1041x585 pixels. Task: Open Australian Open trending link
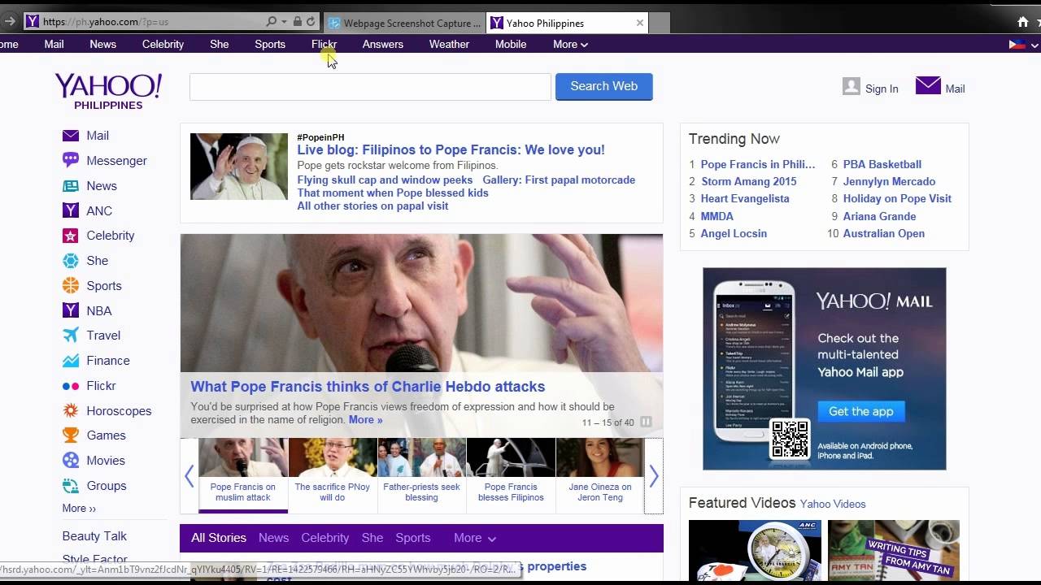coord(884,233)
